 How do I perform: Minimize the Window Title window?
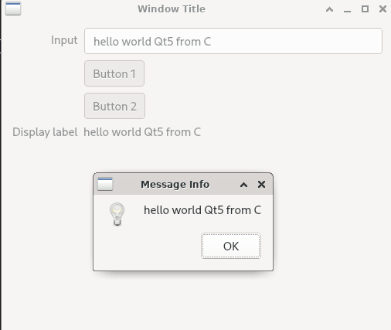(347, 10)
